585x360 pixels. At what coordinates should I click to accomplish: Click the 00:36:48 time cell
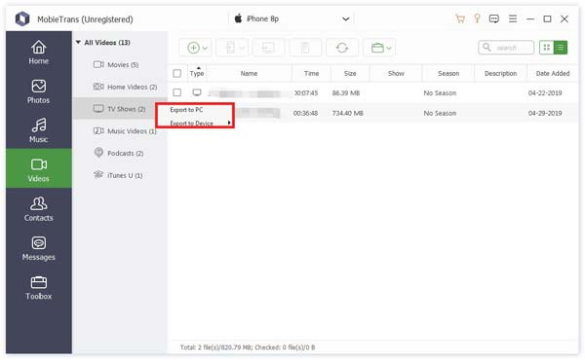point(305,113)
